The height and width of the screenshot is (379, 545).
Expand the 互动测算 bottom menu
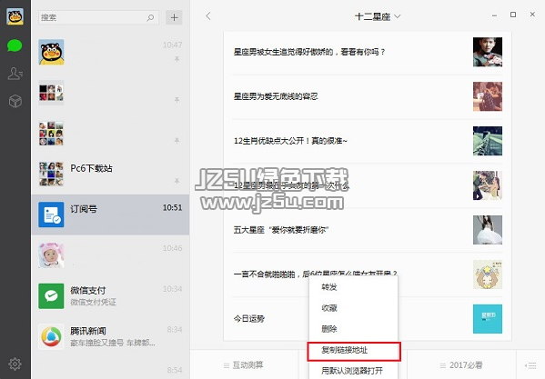[x=243, y=365]
